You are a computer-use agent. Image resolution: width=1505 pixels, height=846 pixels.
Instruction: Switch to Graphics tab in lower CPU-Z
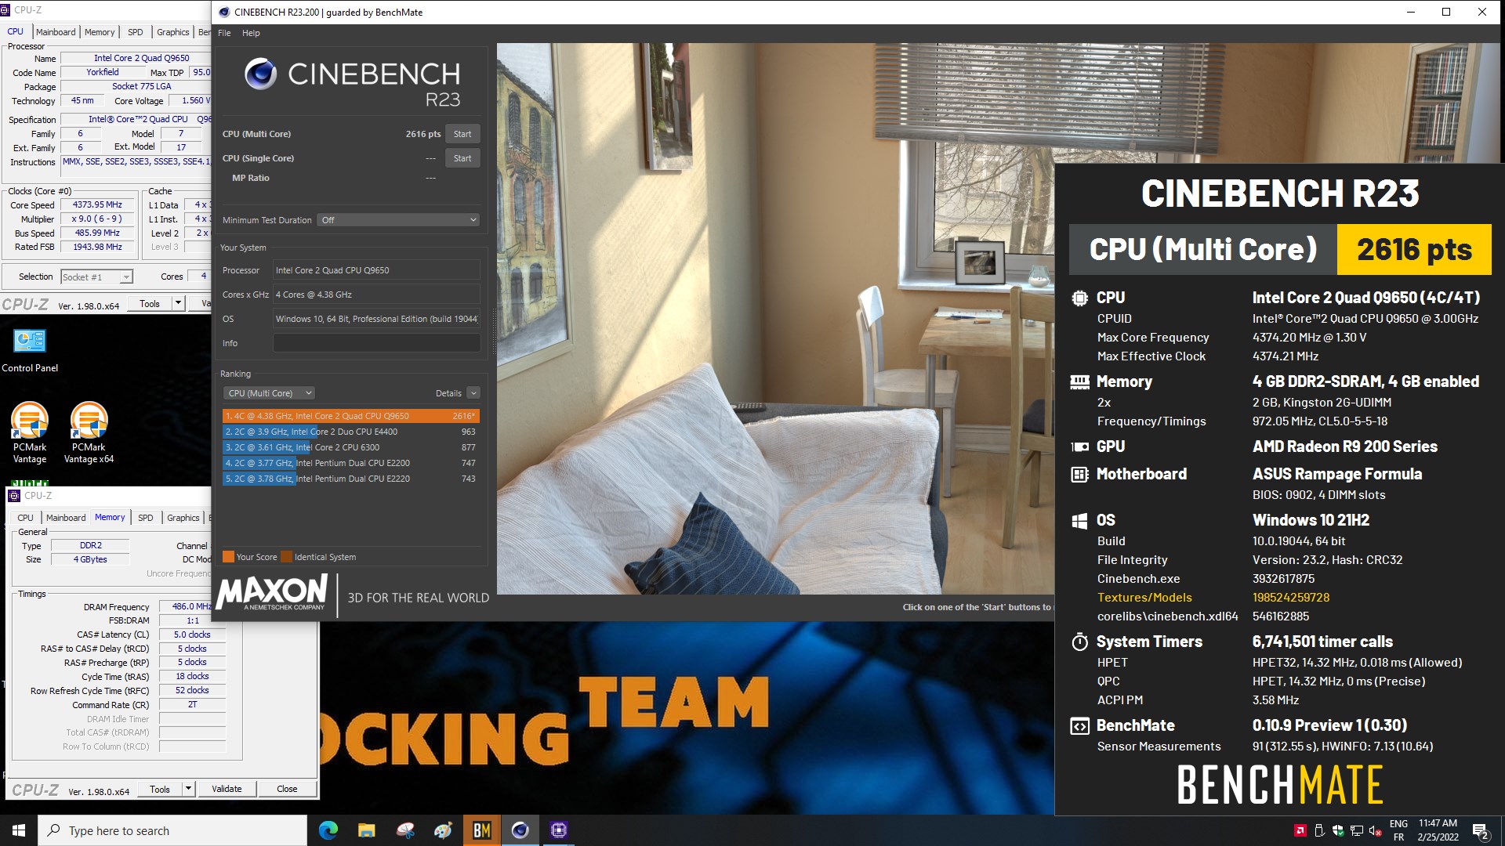(x=183, y=518)
